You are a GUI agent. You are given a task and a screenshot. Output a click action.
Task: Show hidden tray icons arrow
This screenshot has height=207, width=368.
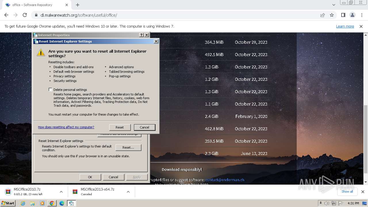point(321,203)
